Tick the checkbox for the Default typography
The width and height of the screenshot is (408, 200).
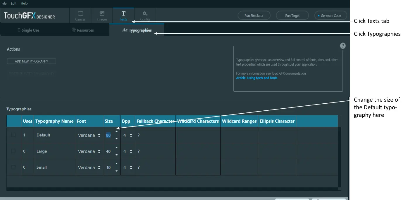tap(13, 135)
